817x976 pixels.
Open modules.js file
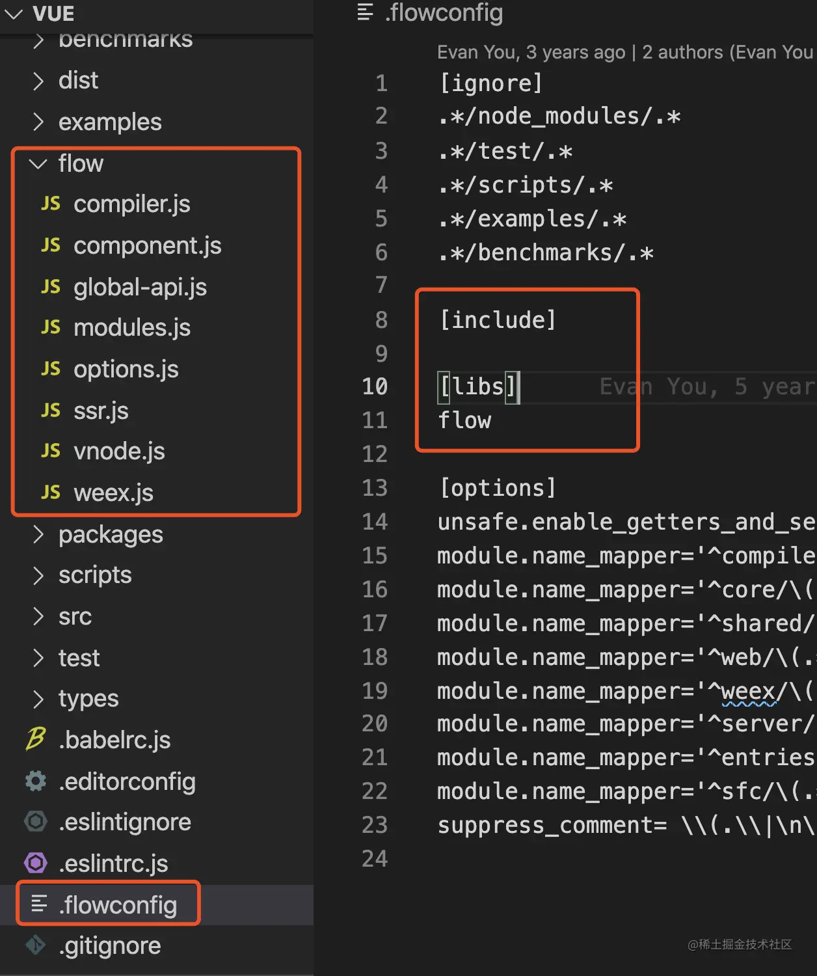pyautogui.click(x=132, y=328)
